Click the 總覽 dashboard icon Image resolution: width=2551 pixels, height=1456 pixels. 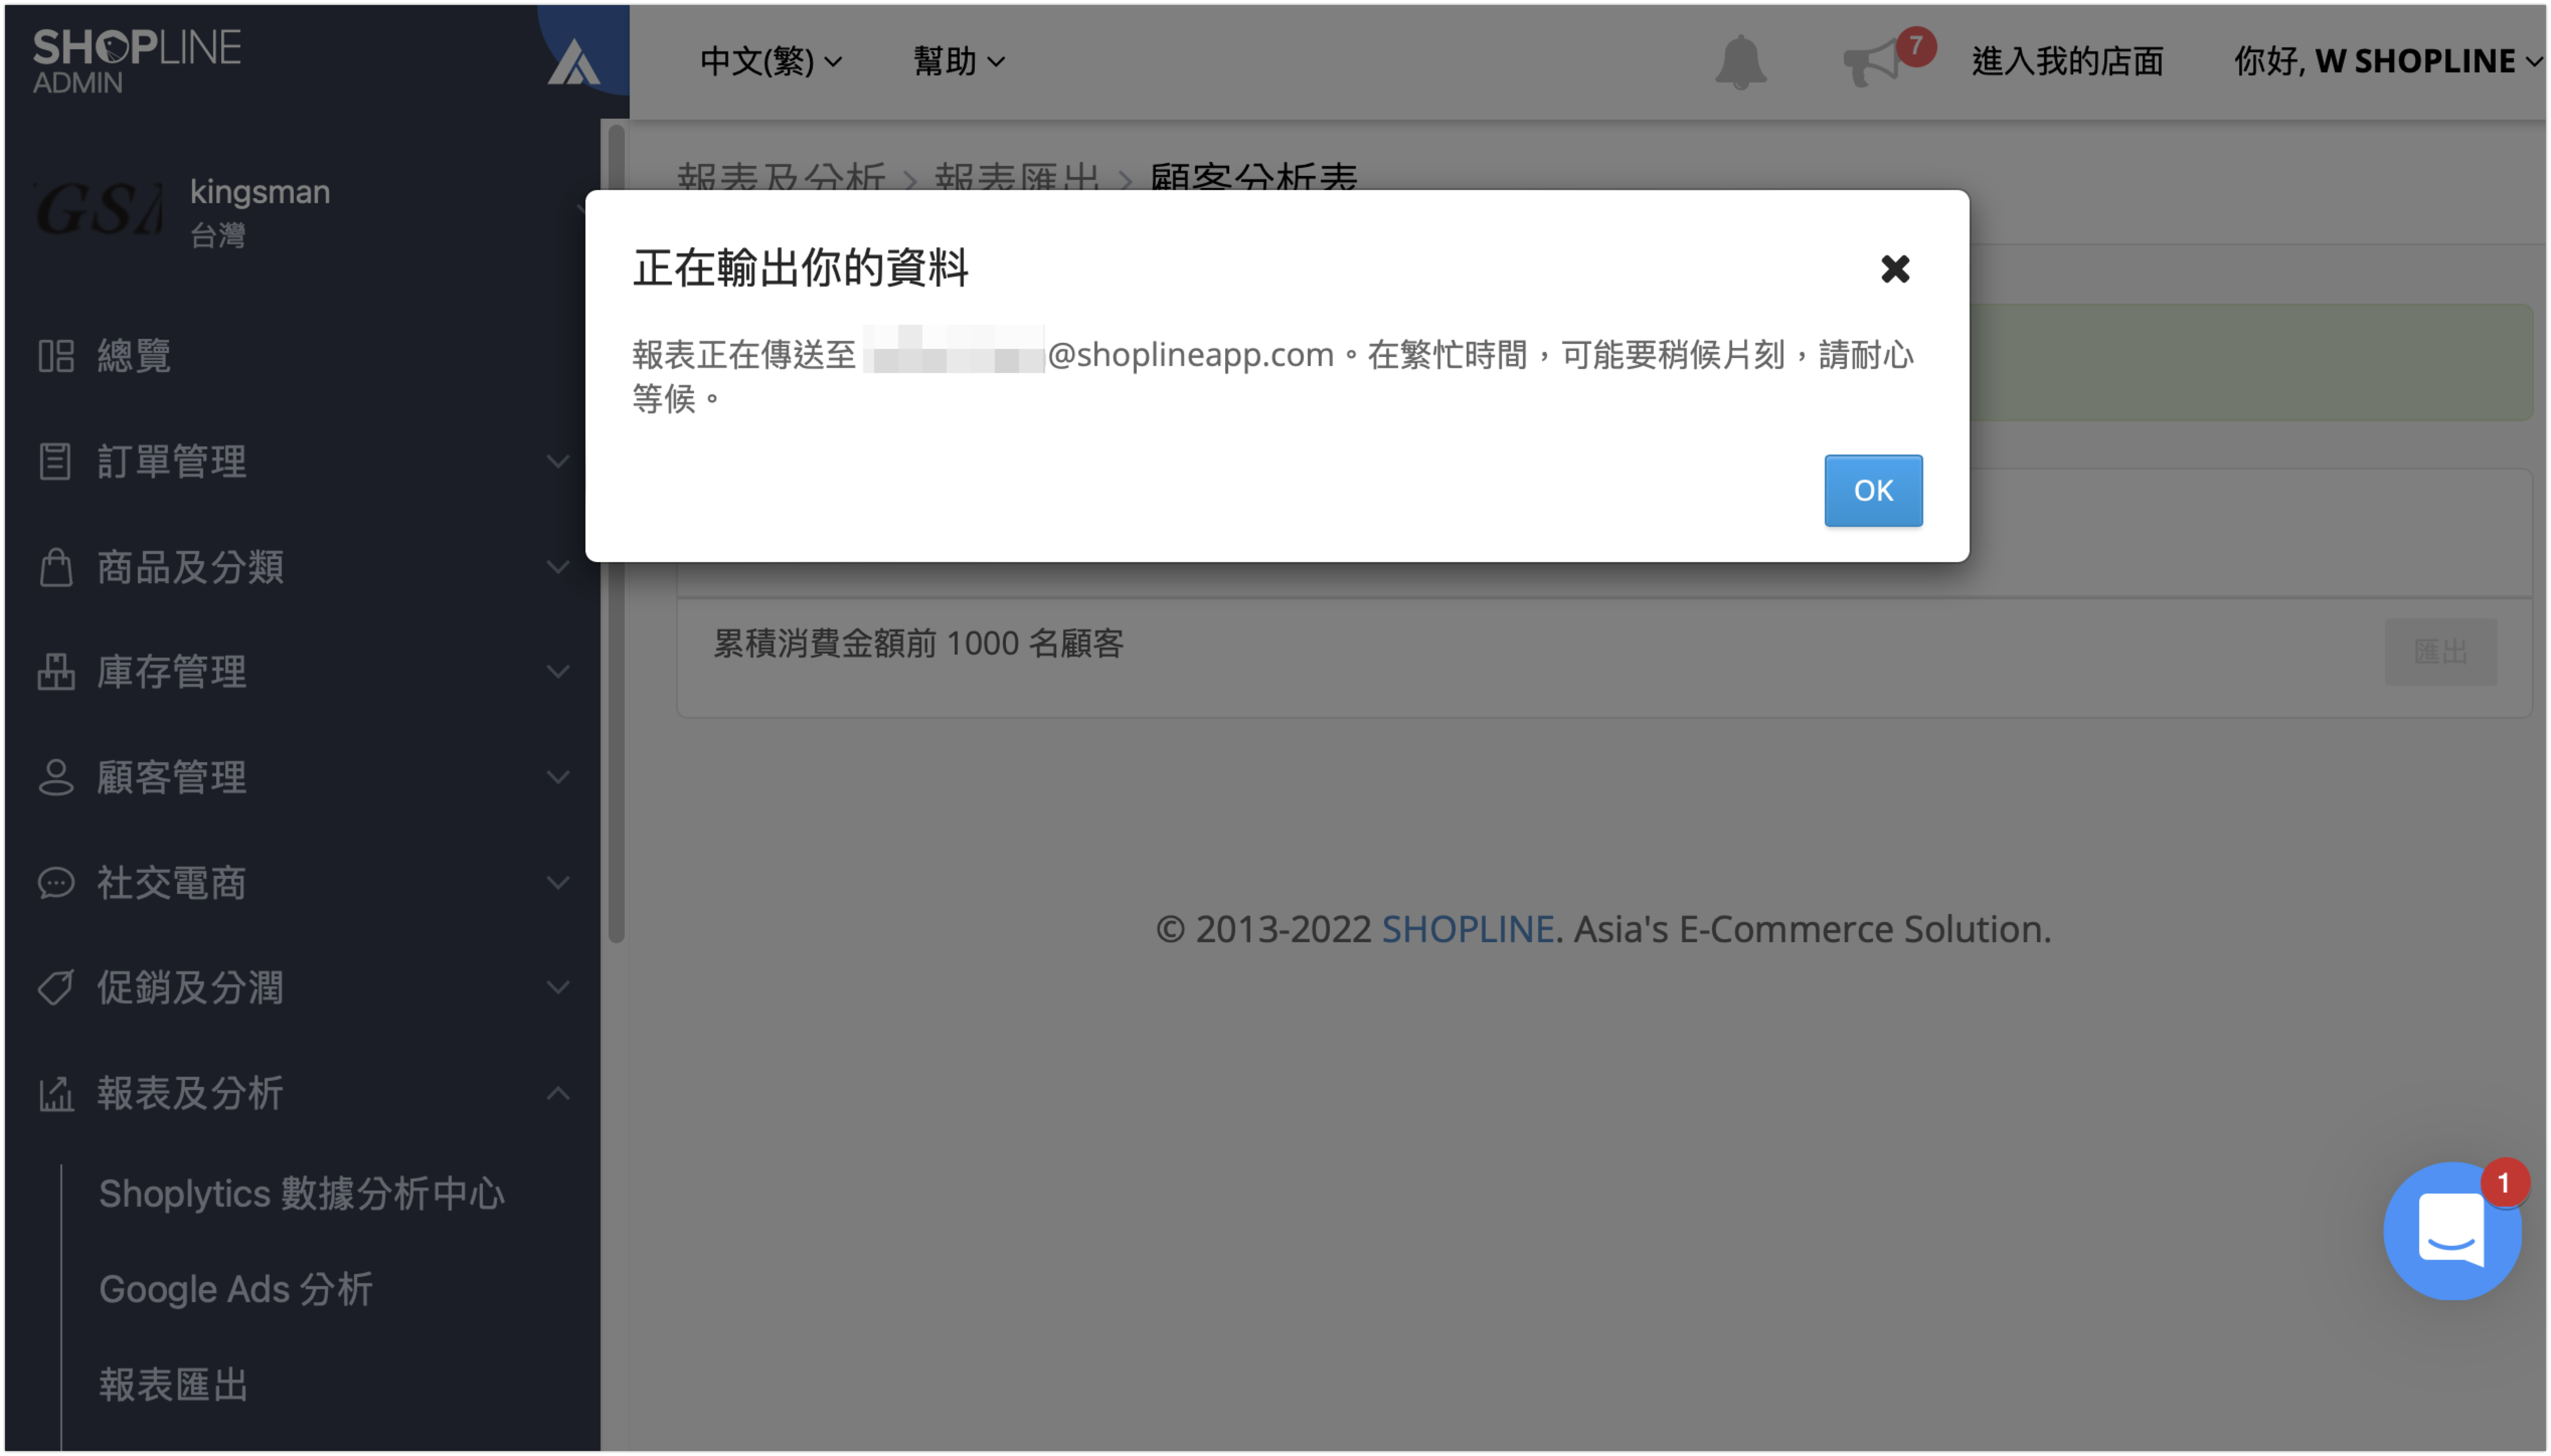56,356
